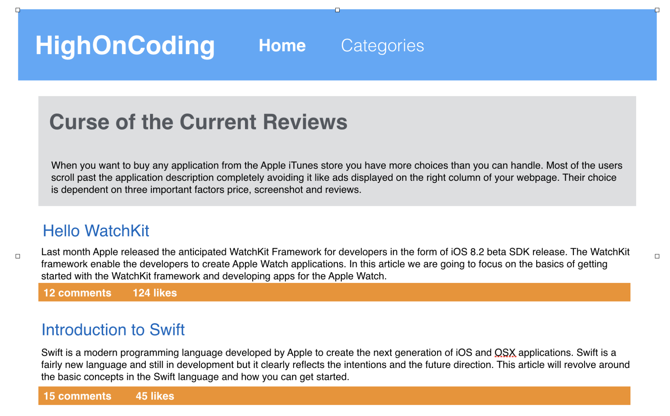Open the Hello WatchKit article
Screen dimensions: 670x416
point(95,231)
